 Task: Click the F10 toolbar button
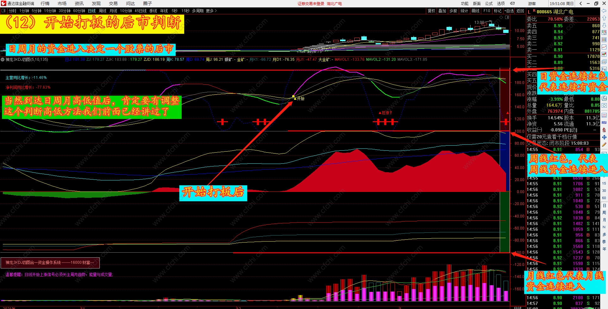click(487, 11)
